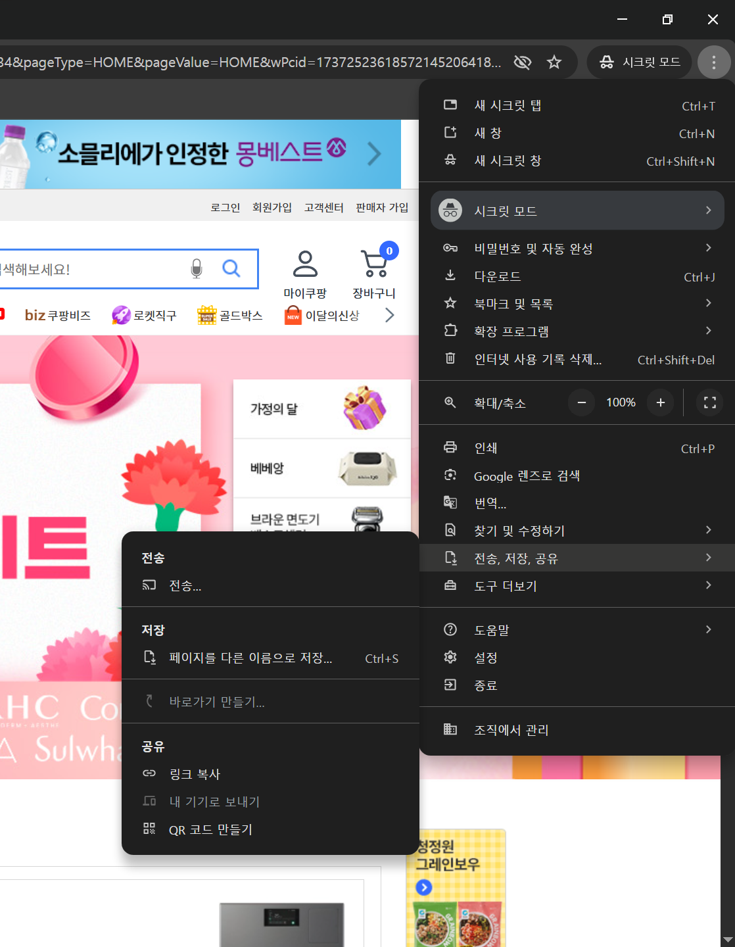
Task: Click the 로그인 link on Coupang page
Action: [x=225, y=207]
